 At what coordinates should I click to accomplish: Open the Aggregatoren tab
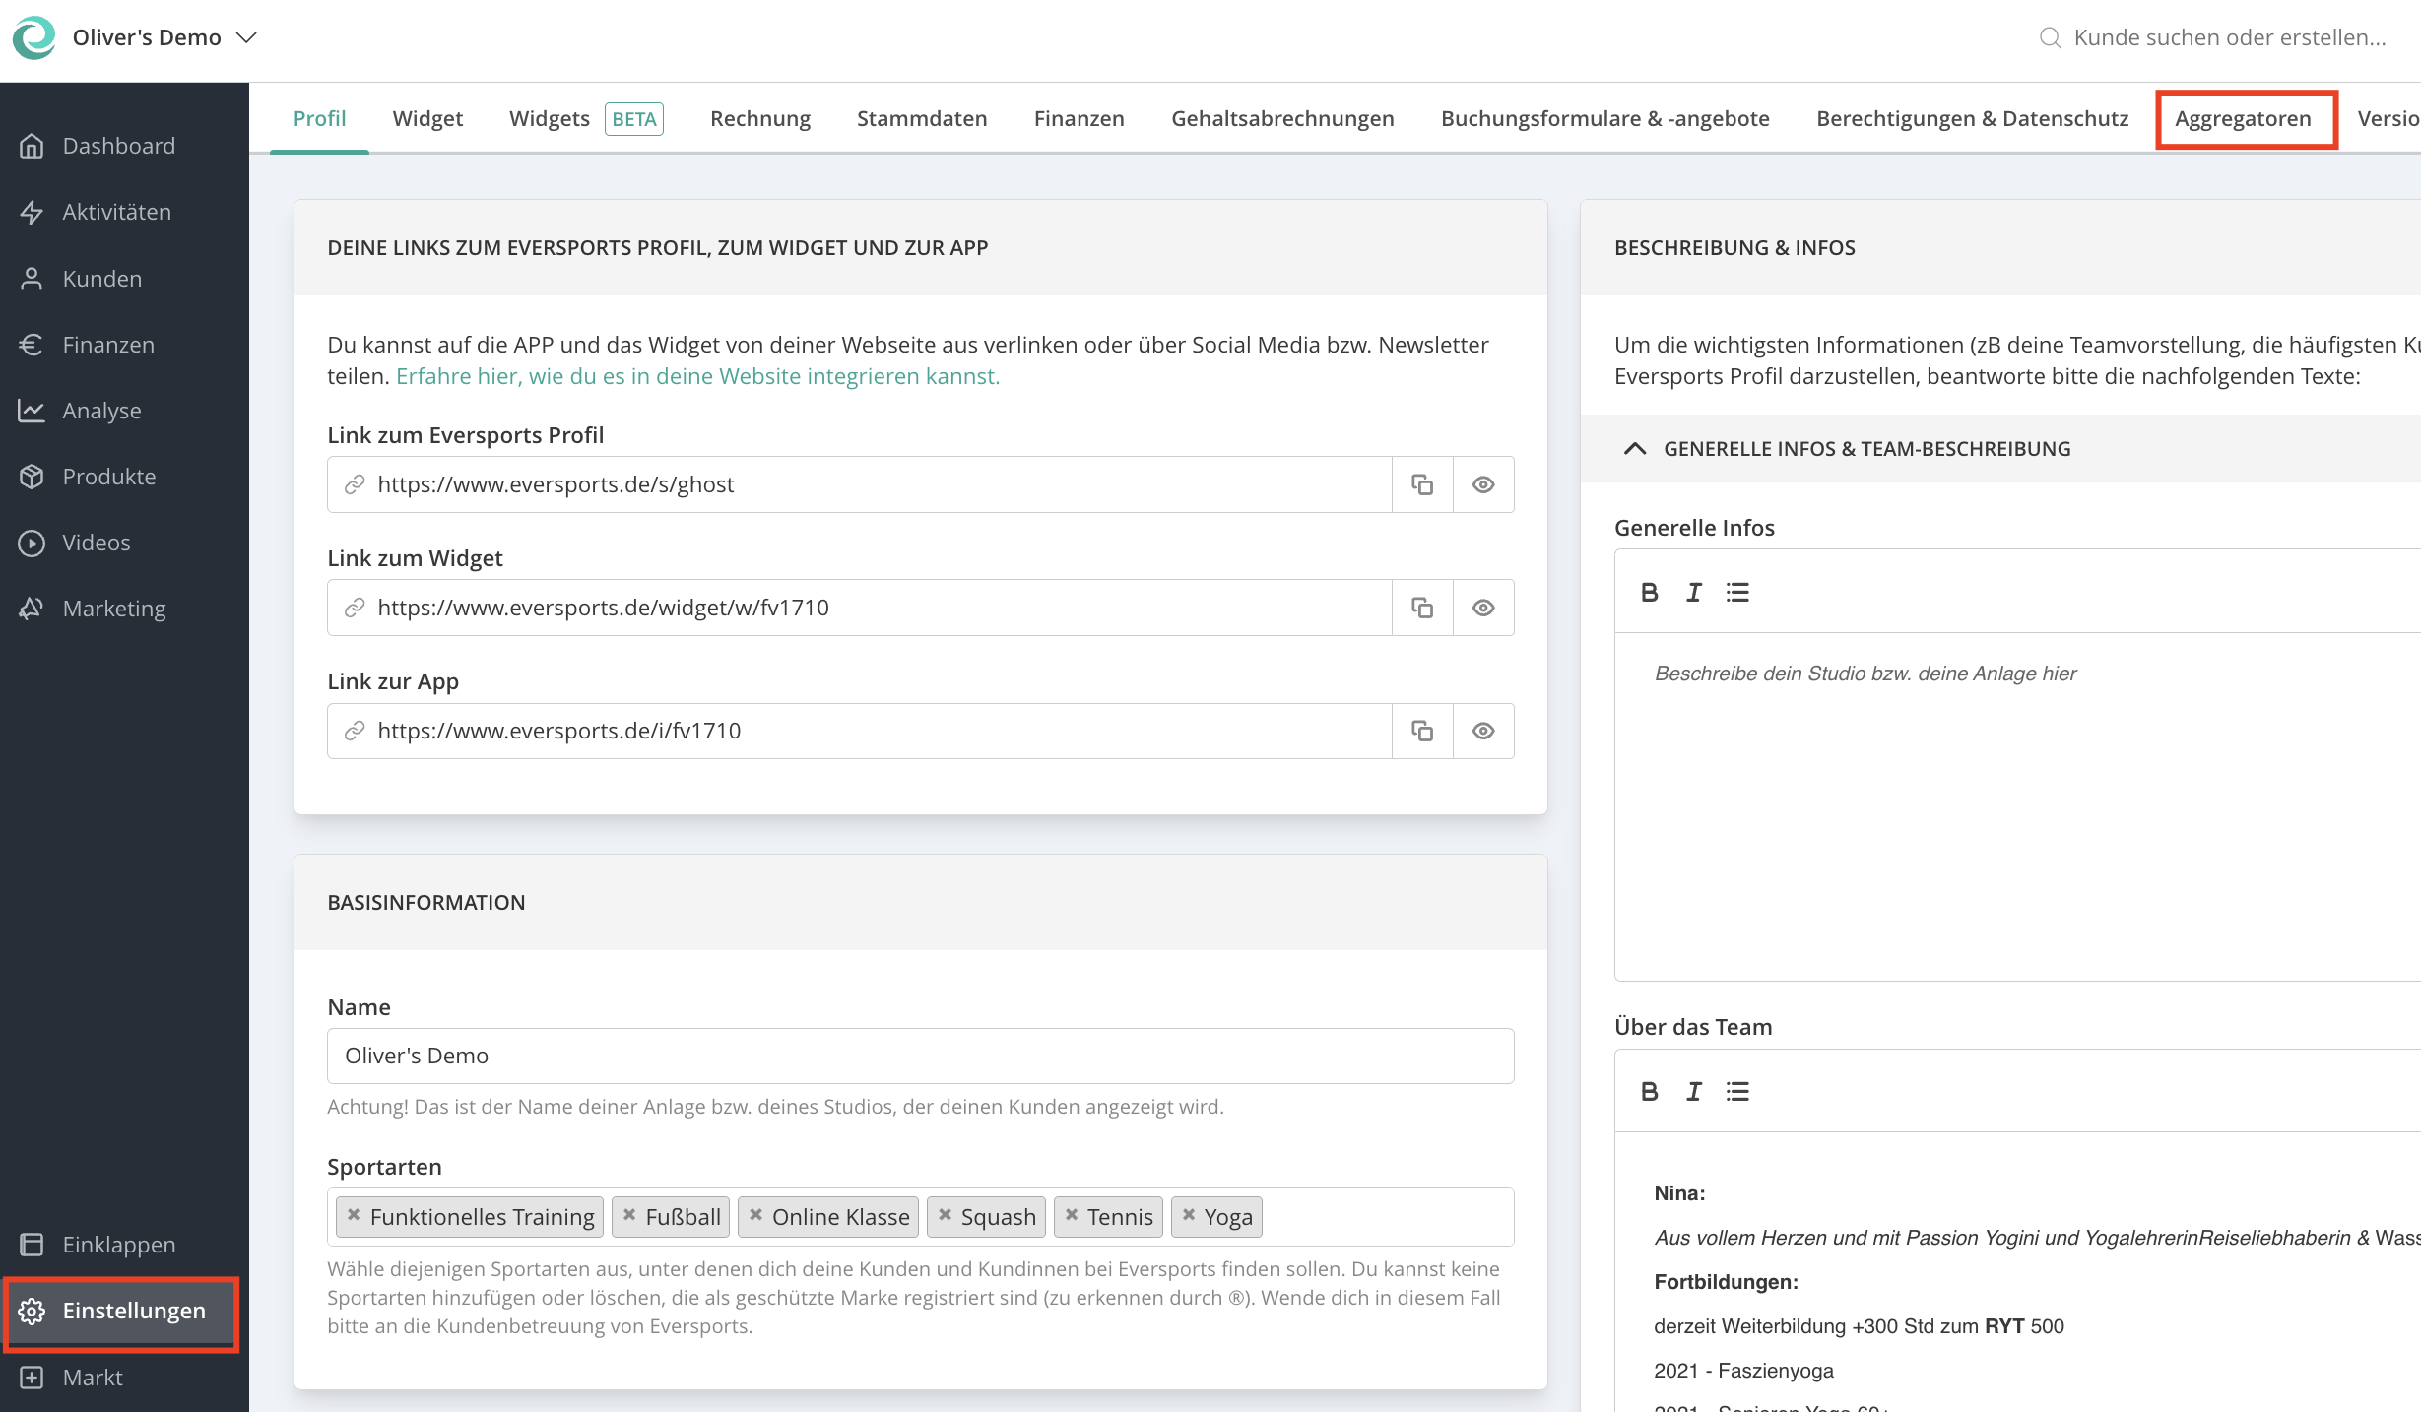coord(2244,118)
